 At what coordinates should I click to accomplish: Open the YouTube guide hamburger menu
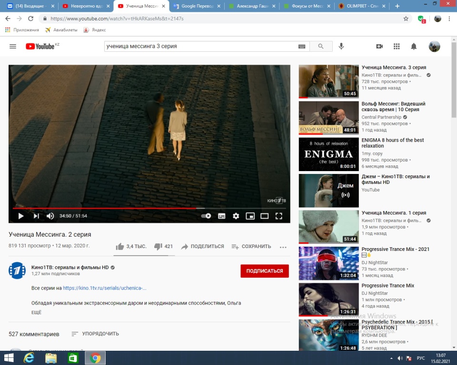(x=13, y=46)
